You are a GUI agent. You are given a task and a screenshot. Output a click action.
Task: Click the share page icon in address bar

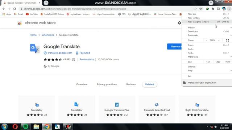click(195, 9)
